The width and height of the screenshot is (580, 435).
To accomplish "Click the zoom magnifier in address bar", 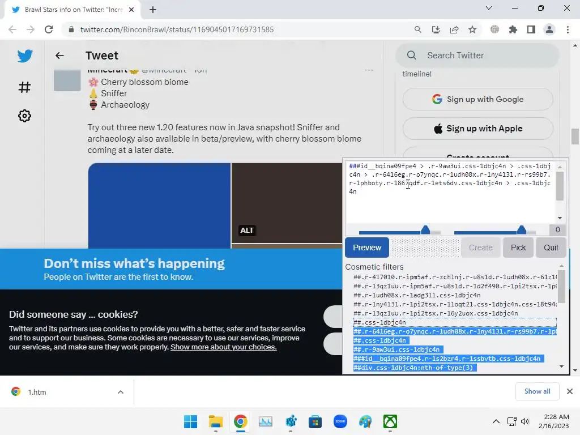I will [417, 29].
